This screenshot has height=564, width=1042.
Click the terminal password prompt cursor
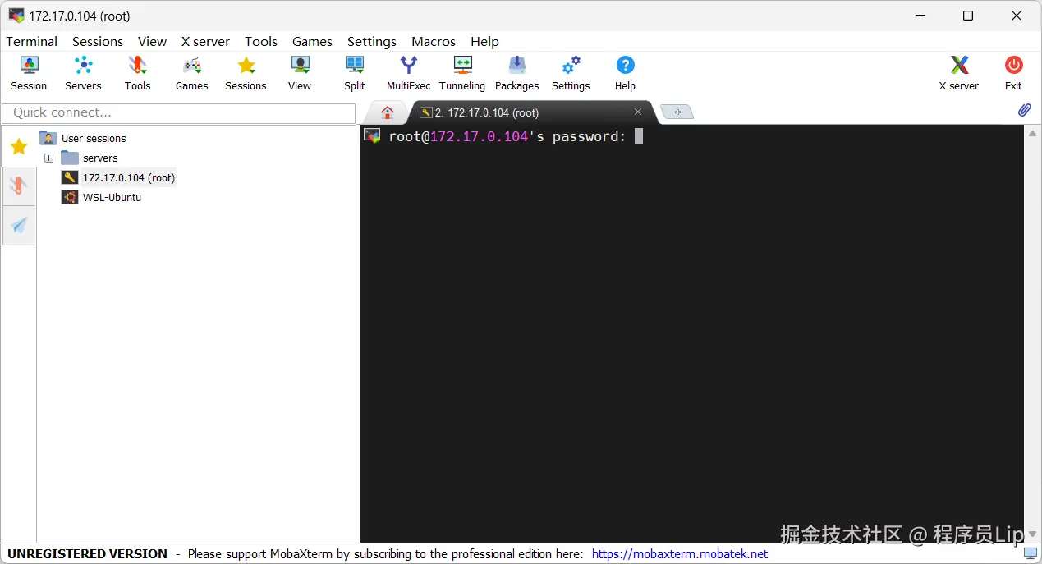point(639,136)
